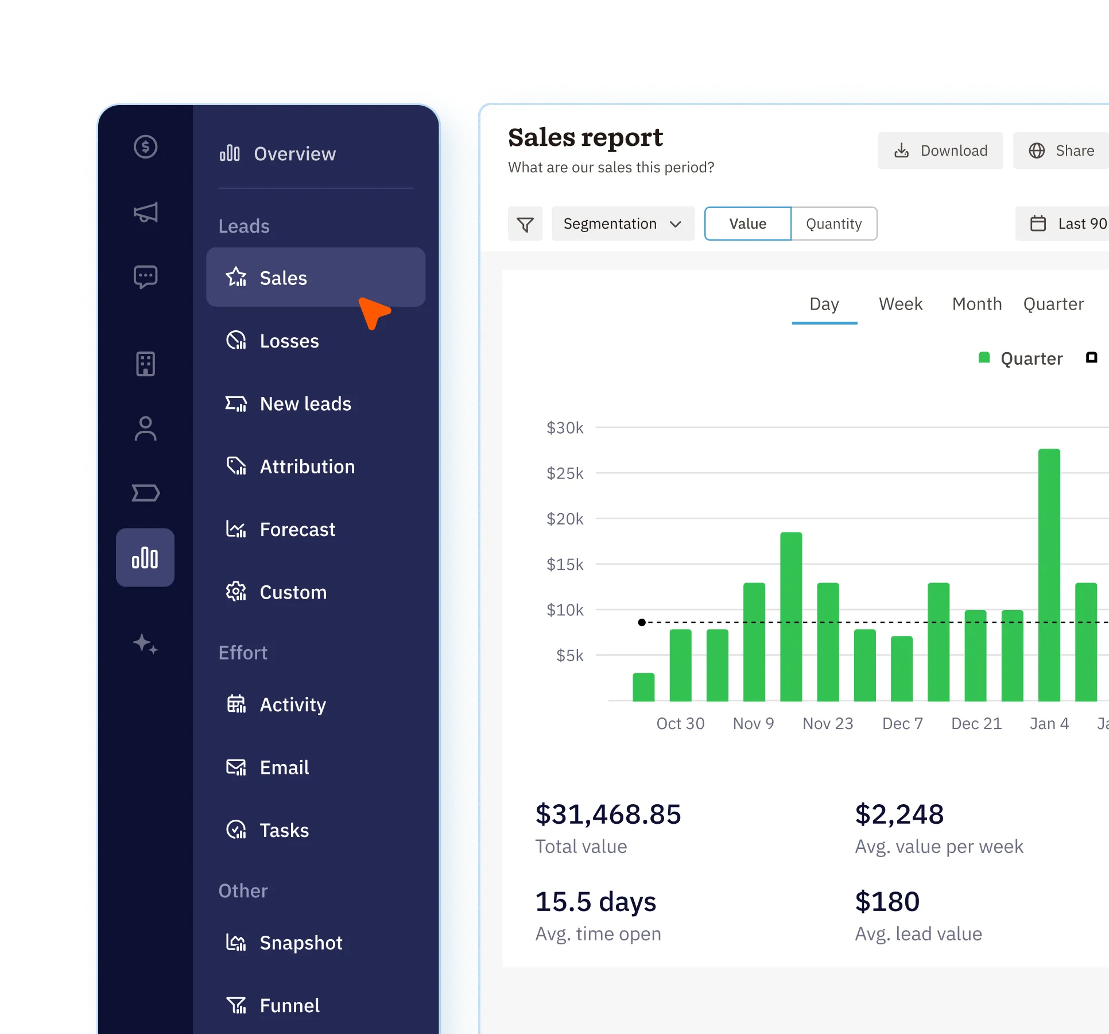Expand the Segmentation dropdown
This screenshot has height=1034, width=1109.
click(623, 224)
